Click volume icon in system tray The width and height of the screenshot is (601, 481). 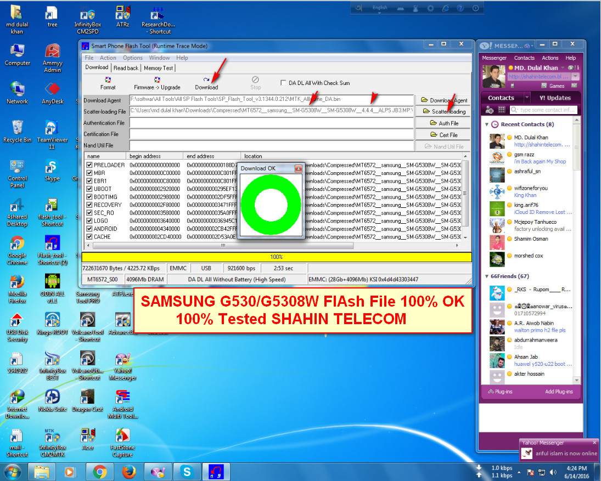click(x=553, y=472)
